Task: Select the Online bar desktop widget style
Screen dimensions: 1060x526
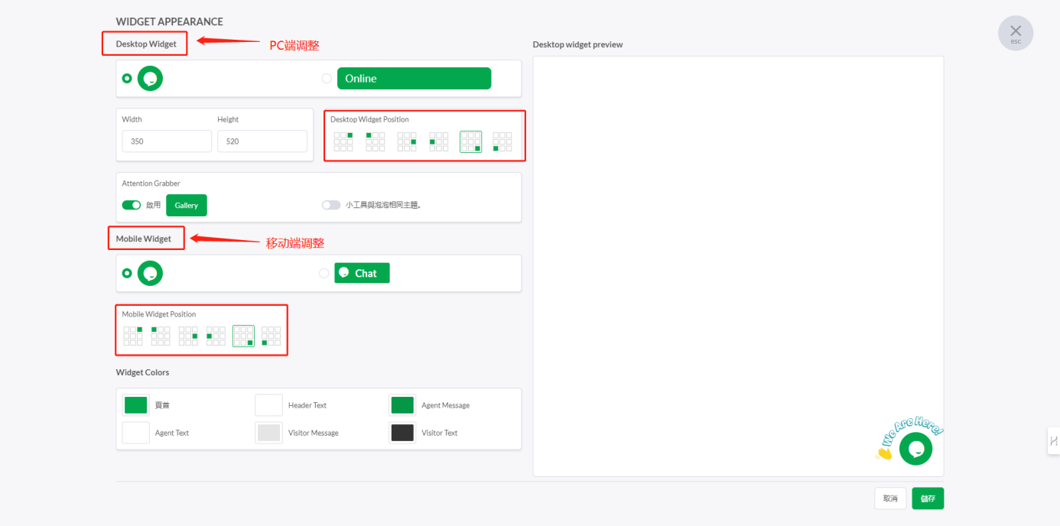Action: pos(327,79)
